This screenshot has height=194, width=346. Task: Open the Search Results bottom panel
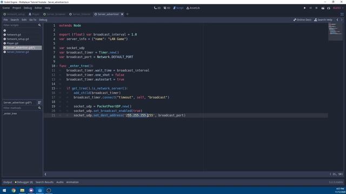44,182
